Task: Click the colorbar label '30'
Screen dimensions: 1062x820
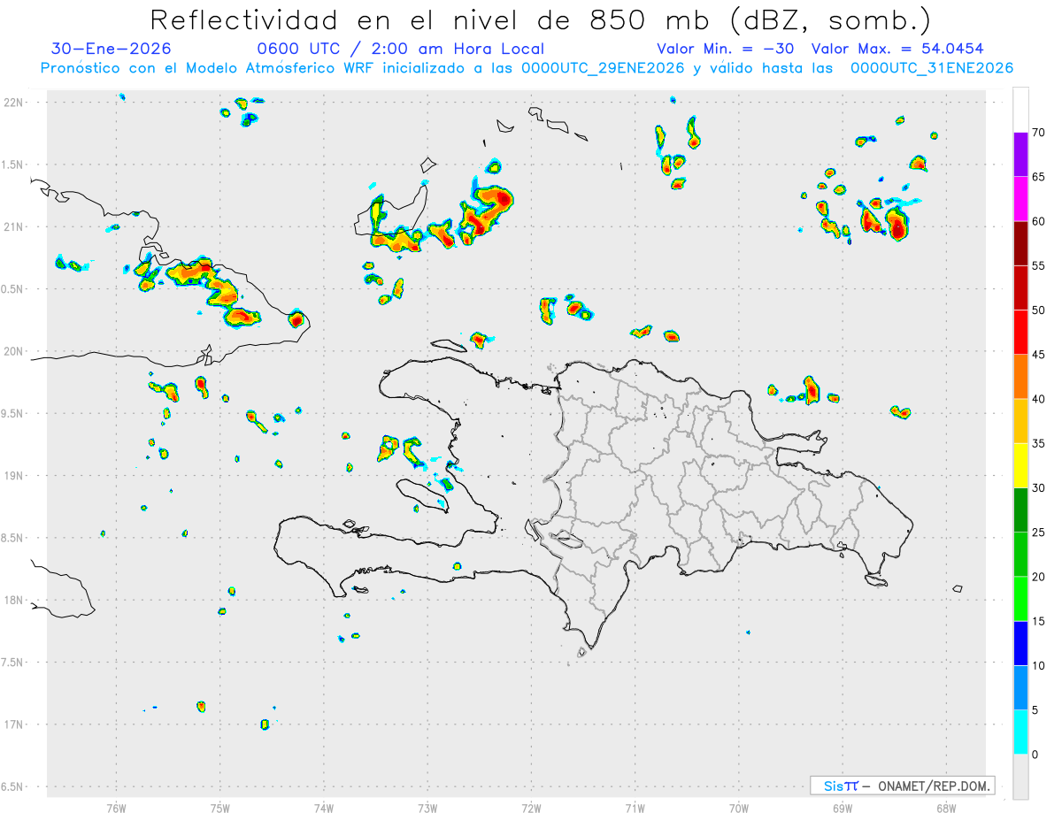Action: (x=1039, y=488)
